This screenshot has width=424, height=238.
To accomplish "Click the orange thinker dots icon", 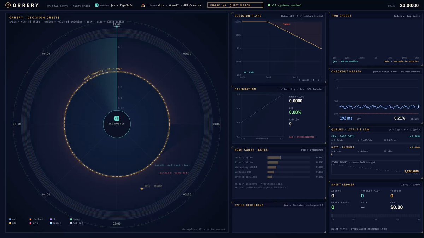I will [x=143, y=5].
